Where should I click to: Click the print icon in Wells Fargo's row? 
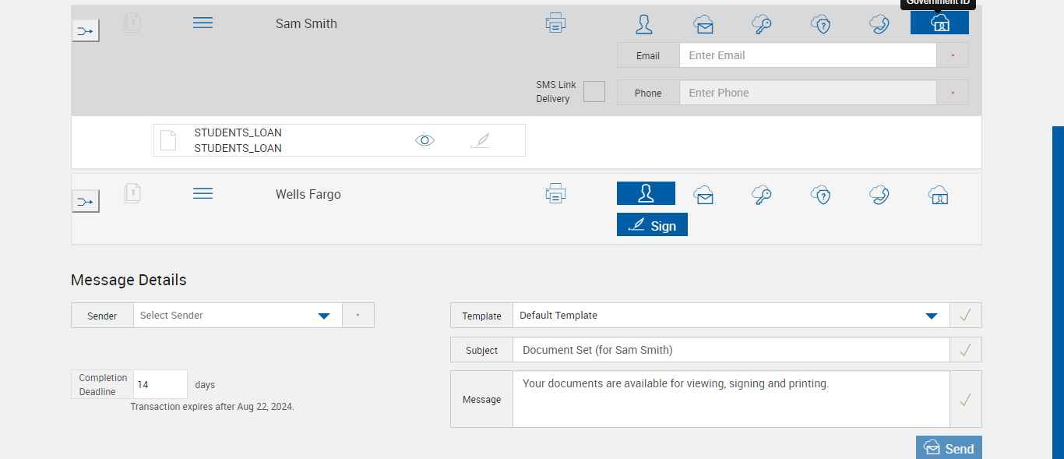[x=555, y=193]
